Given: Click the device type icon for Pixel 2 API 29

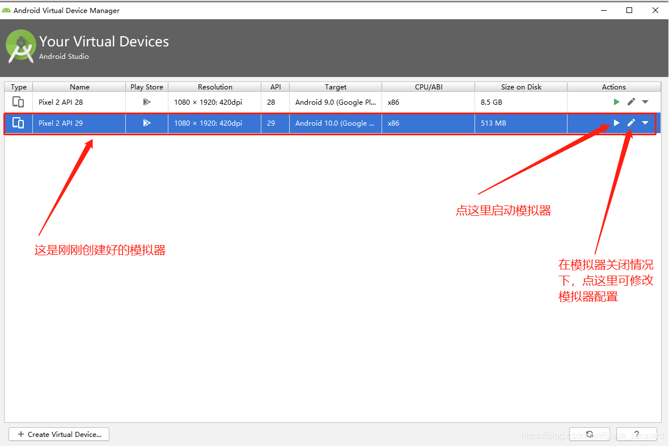Looking at the screenshot, I should pyautogui.click(x=18, y=123).
